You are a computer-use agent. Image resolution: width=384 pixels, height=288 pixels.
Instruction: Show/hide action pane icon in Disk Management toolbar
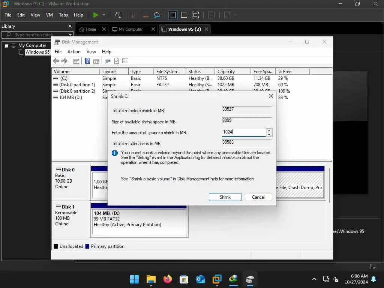(x=96, y=61)
